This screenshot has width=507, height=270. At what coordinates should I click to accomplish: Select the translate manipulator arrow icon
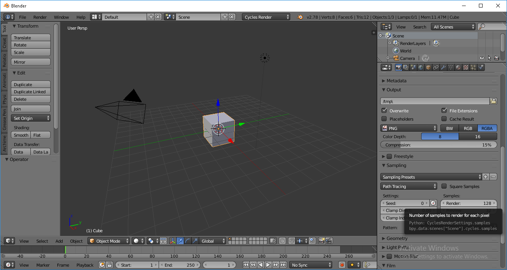tap(180, 241)
